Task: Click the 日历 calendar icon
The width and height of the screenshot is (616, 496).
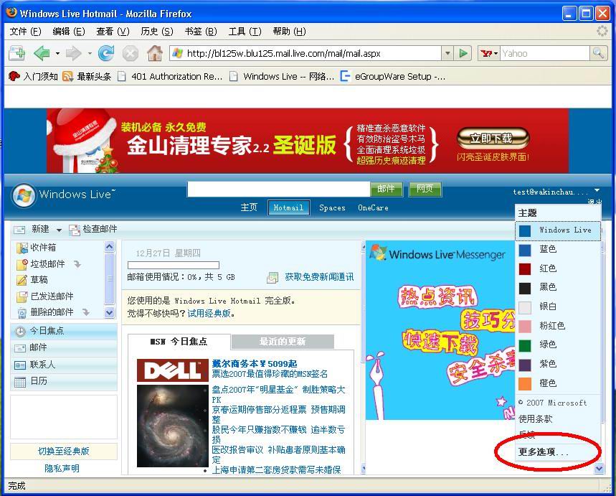Action: click(20, 382)
